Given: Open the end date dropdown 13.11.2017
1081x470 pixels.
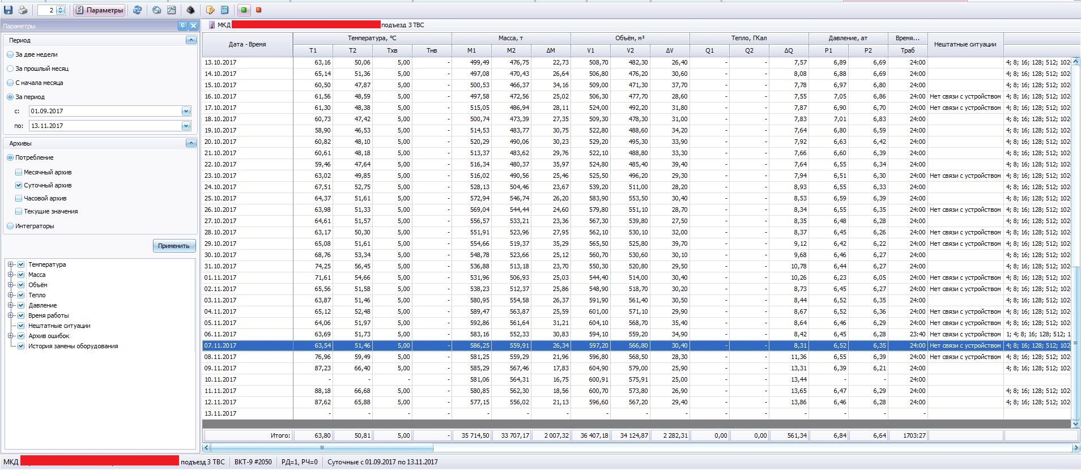Looking at the screenshot, I should pos(186,126).
